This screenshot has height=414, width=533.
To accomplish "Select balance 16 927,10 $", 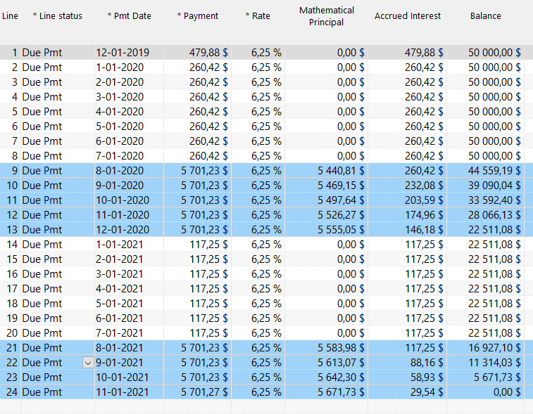I will [x=485, y=348].
